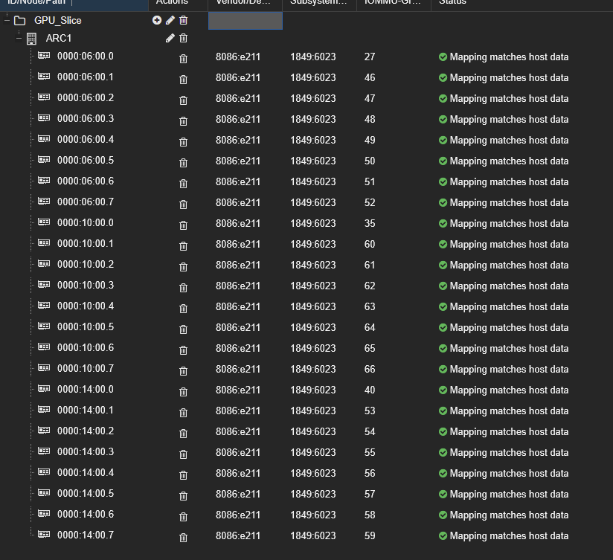Collapse the GPU_Slice tree node
This screenshot has height=560, width=613.
pos(7,20)
